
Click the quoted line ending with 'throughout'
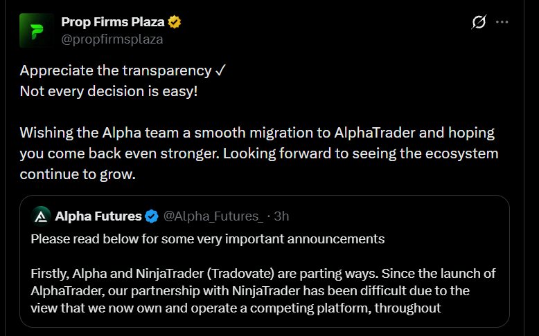click(236, 308)
